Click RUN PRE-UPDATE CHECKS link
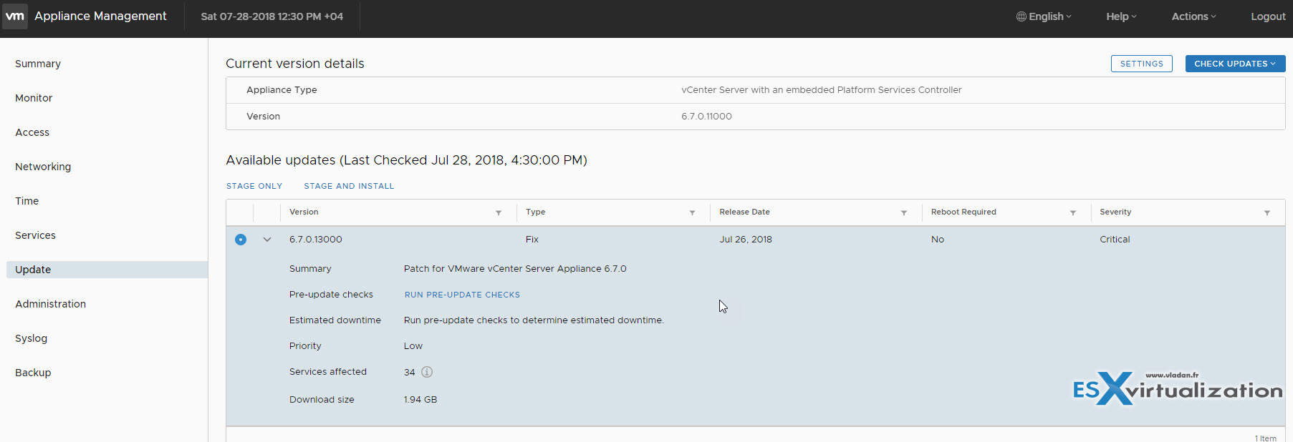 point(462,295)
